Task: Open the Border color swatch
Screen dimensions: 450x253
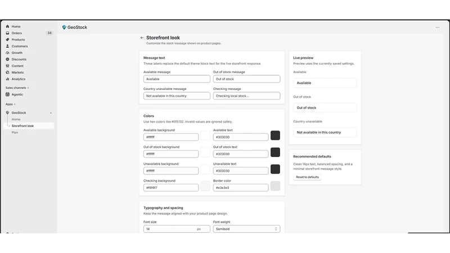Action: (x=275, y=186)
